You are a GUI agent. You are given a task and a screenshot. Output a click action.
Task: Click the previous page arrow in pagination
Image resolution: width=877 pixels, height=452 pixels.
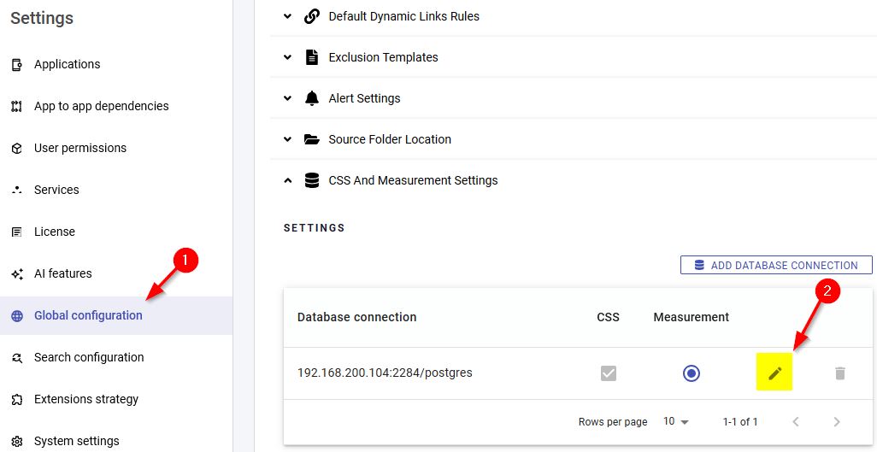coord(796,421)
